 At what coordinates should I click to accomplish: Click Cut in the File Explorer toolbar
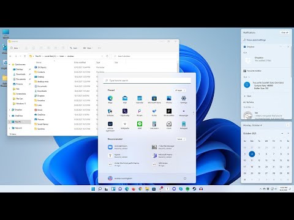(x=26, y=48)
